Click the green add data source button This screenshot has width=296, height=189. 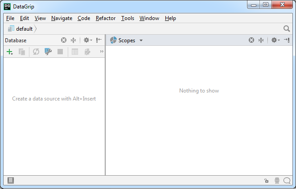click(x=9, y=52)
